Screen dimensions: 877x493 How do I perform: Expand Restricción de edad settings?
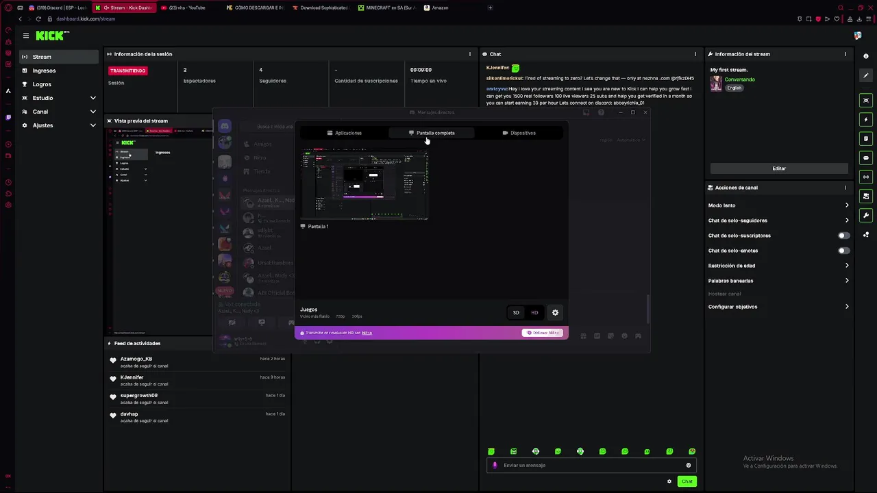779,266
